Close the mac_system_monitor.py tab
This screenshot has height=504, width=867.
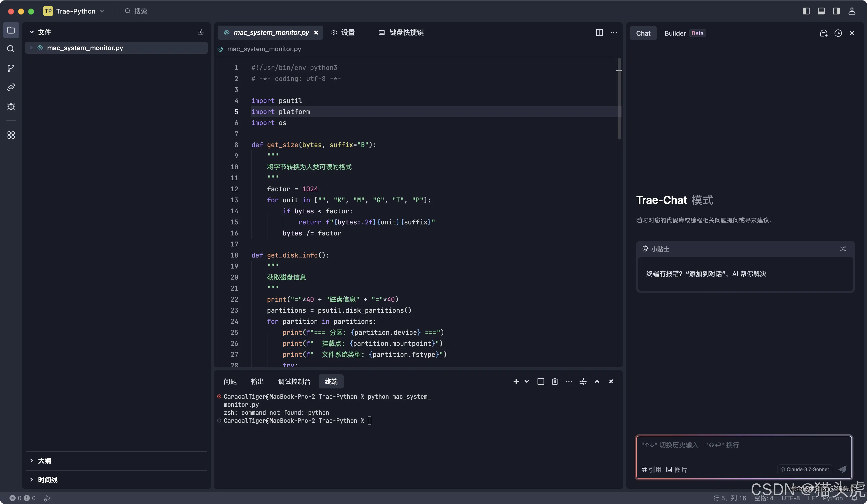tap(316, 33)
